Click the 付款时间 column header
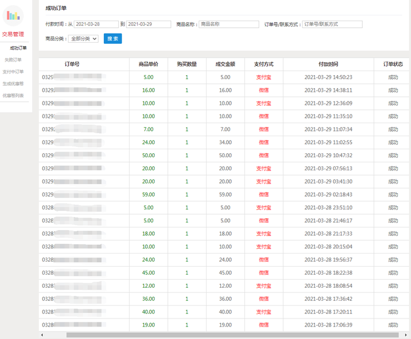The image size is (411, 339). click(x=328, y=64)
